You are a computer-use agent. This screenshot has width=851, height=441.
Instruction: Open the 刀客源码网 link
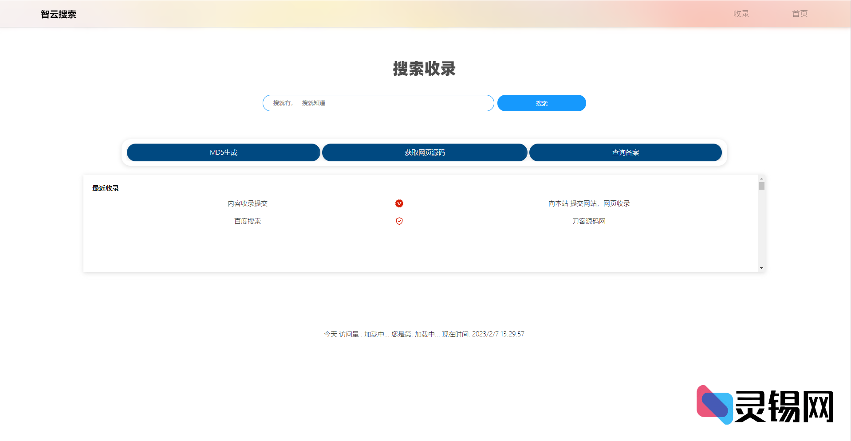tap(589, 221)
